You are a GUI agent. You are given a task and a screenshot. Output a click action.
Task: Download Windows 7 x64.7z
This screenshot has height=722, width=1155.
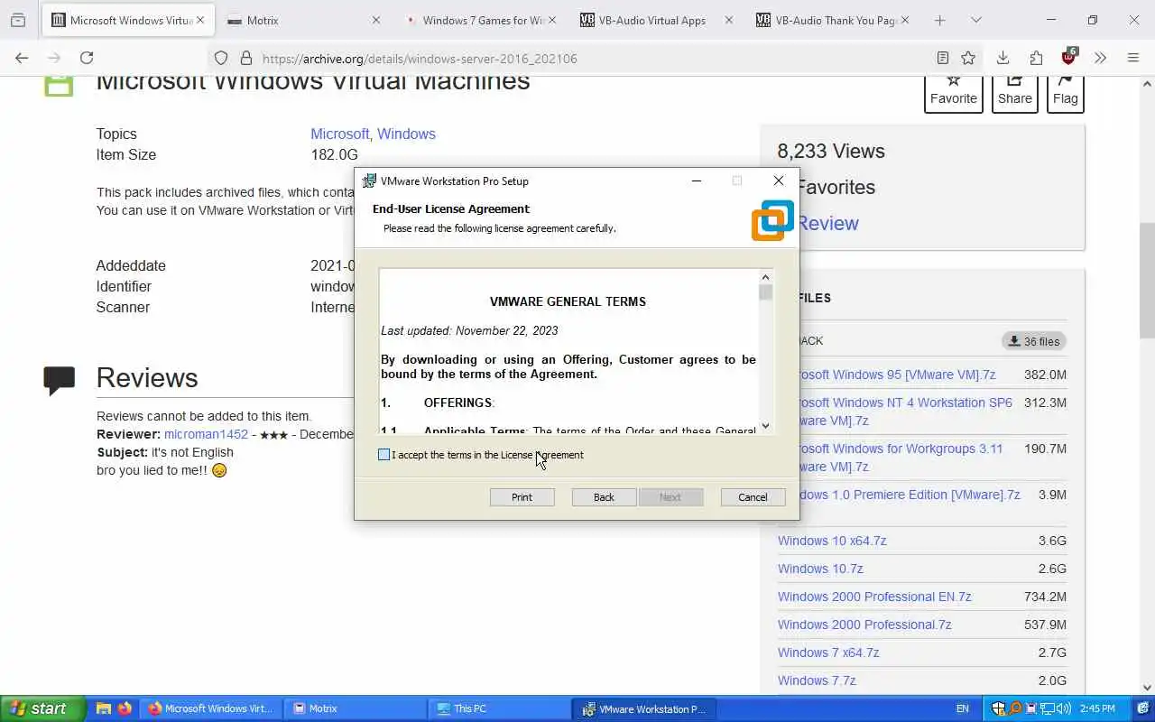click(828, 653)
